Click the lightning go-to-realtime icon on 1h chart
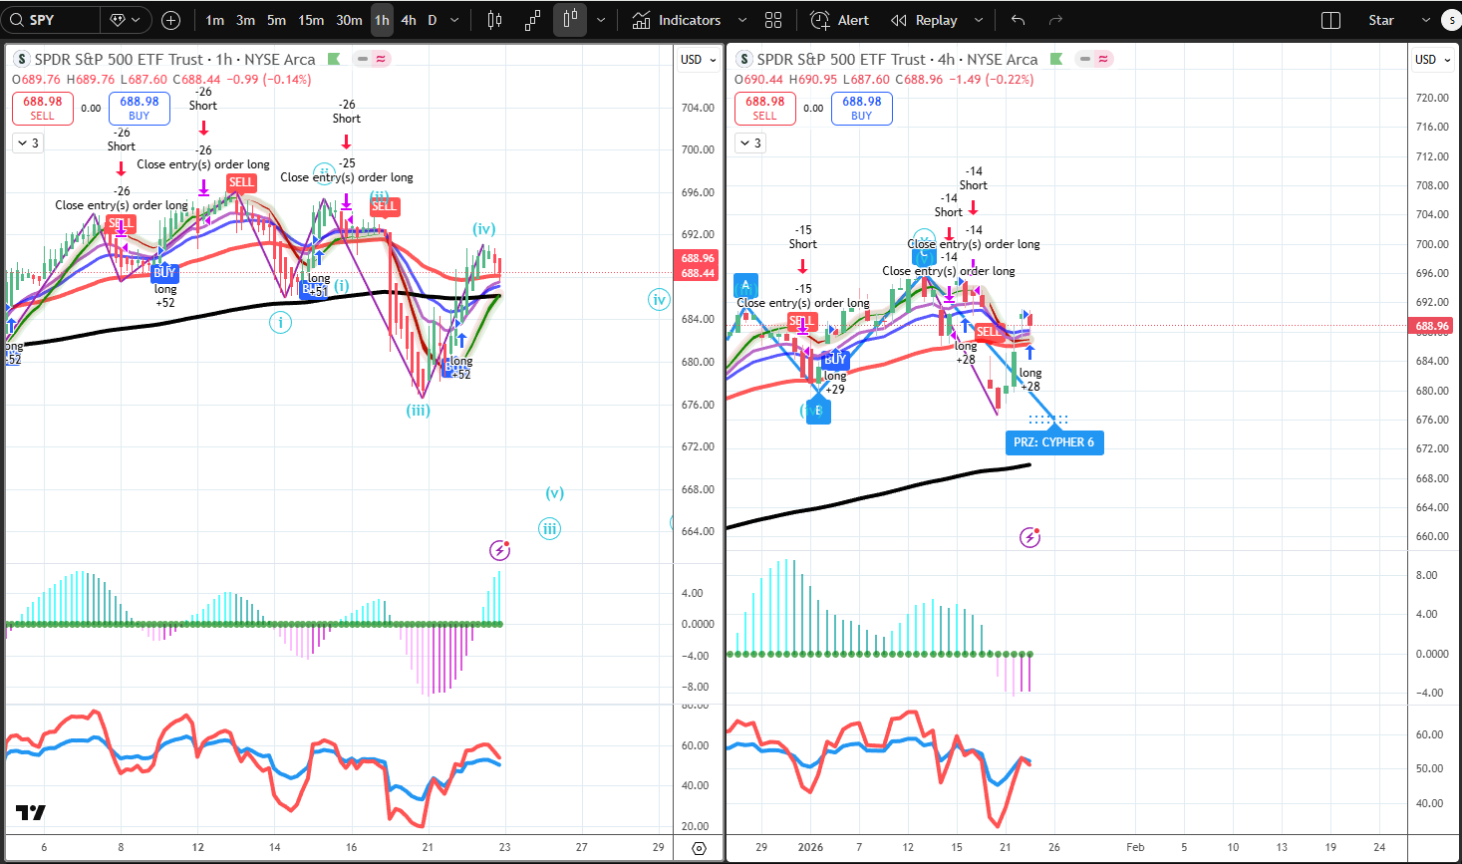Viewport: 1462px width, 864px height. point(500,550)
